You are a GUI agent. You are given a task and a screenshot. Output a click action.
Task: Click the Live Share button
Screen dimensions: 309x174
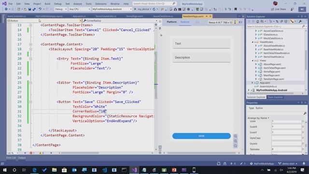(279, 9)
